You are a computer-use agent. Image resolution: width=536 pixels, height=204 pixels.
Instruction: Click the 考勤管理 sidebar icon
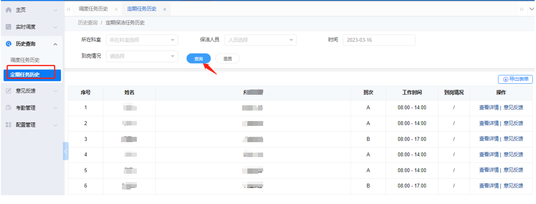(x=8, y=108)
